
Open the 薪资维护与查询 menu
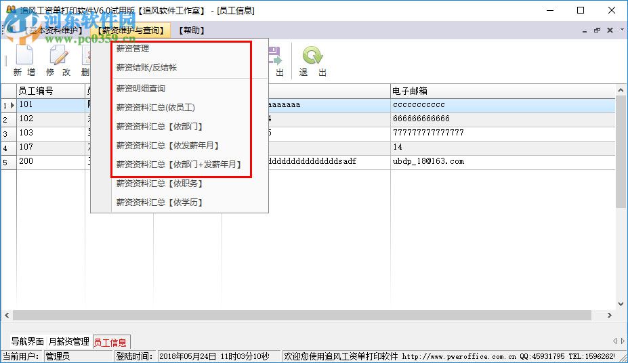point(131,30)
